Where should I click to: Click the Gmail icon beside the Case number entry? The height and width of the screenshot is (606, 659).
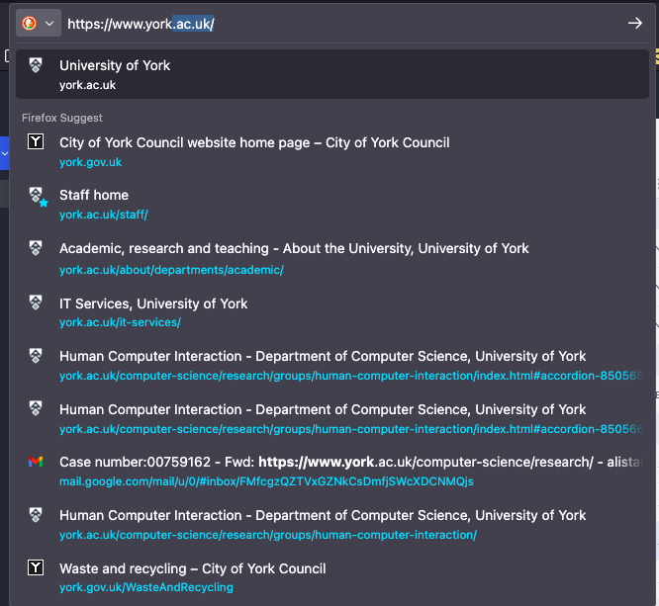(x=37, y=462)
